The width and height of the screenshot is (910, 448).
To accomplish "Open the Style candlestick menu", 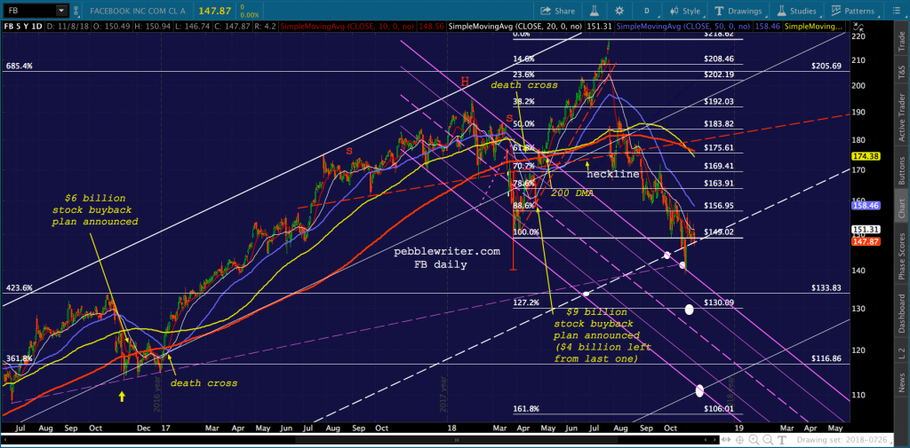I will pos(685,11).
